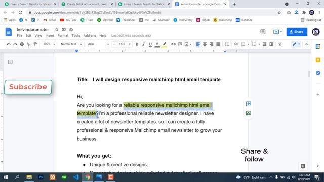
Task: Click the font size field
Action: click(x=122, y=44)
